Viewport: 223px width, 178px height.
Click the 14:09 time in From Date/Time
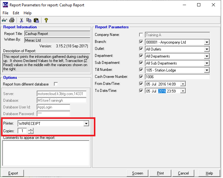(171, 84)
